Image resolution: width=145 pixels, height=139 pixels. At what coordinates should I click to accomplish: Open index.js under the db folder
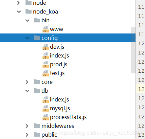(x=59, y=100)
